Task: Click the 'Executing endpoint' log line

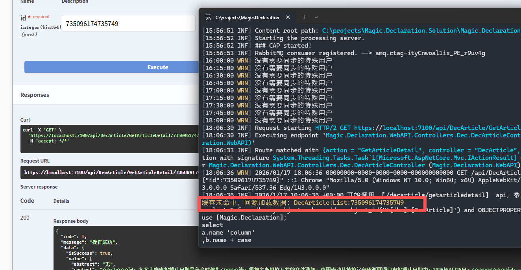Action: coord(361,135)
